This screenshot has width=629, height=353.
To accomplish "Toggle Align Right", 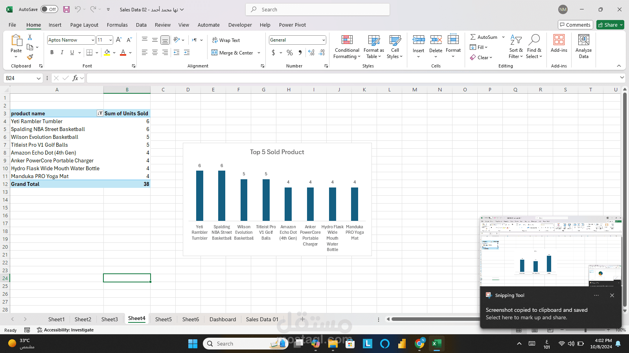I will pyautogui.click(x=165, y=53).
